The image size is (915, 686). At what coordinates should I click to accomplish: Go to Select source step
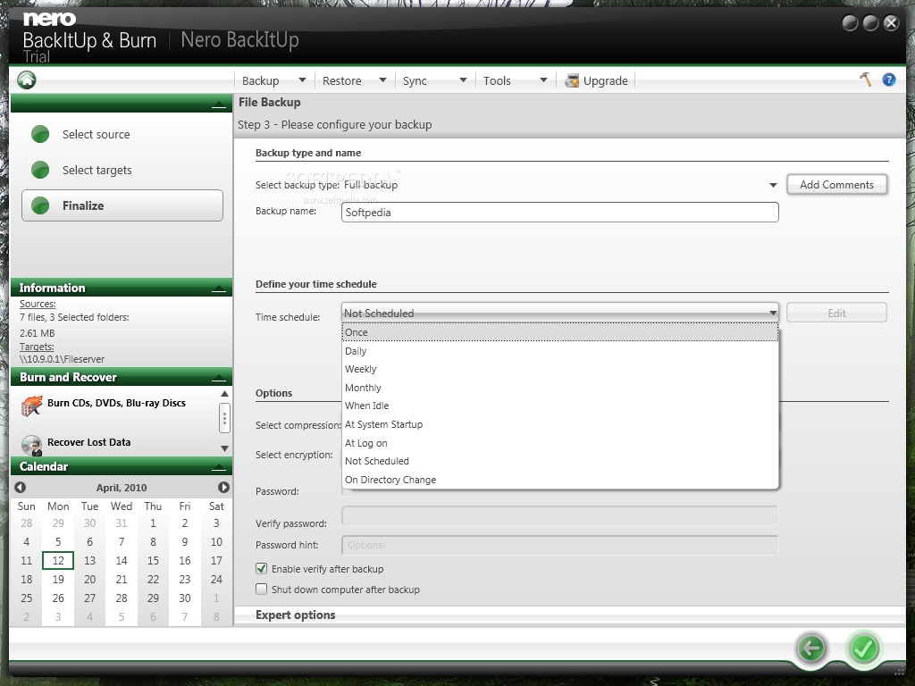tap(97, 134)
